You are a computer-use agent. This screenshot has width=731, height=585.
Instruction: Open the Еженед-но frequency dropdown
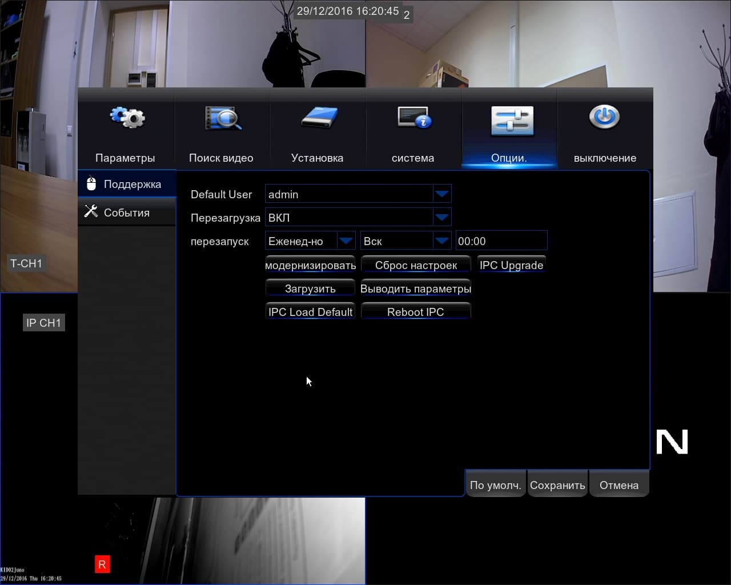(311, 241)
